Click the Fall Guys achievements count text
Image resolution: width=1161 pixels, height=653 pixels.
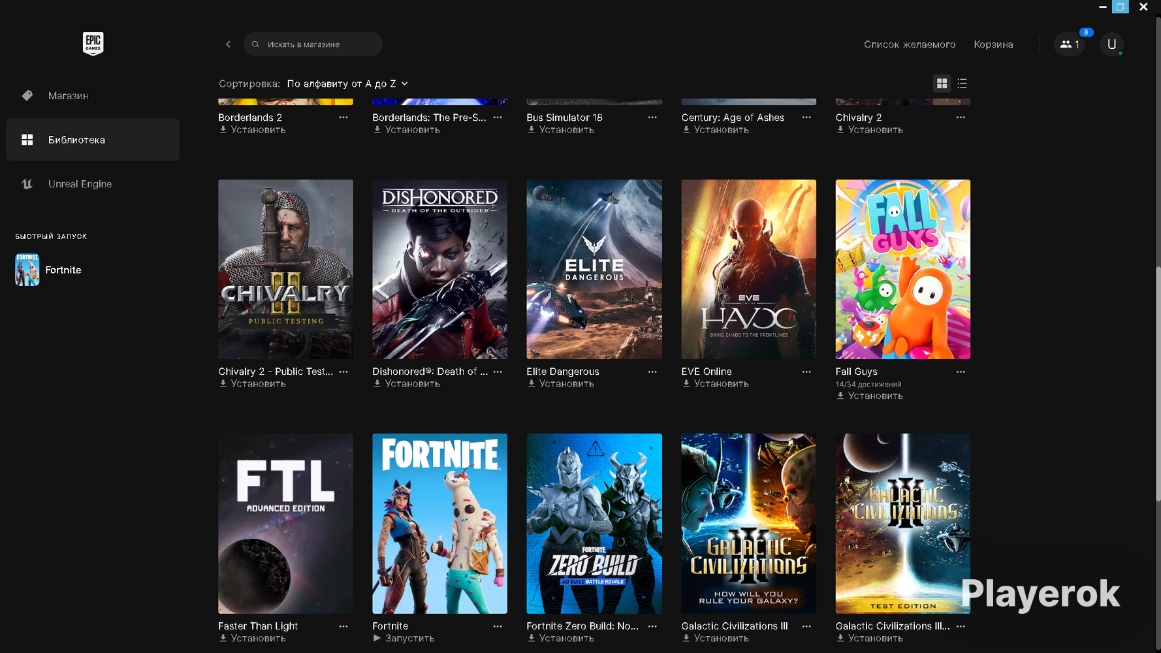pyautogui.click(x=868, y=385)
